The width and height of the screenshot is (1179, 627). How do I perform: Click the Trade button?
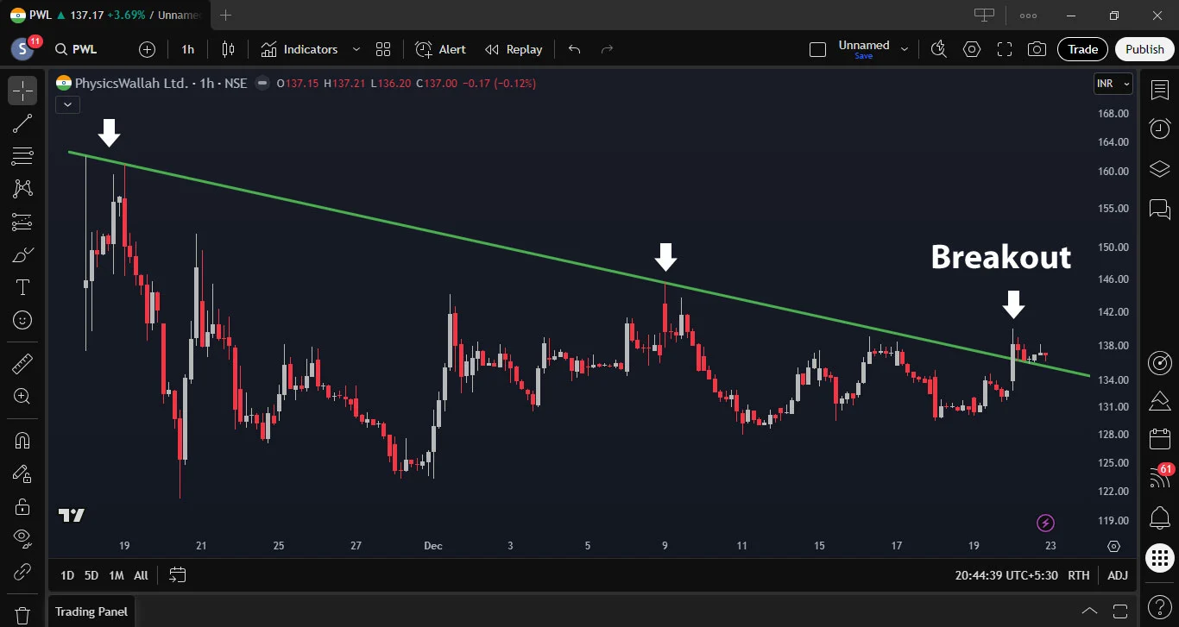[x=1082, y=49]
